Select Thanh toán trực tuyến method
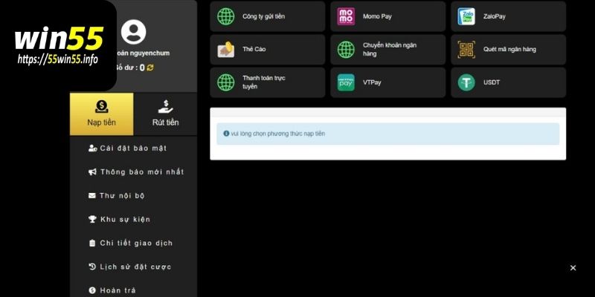Viewport: 595px width, 297px height. point(268,82)
